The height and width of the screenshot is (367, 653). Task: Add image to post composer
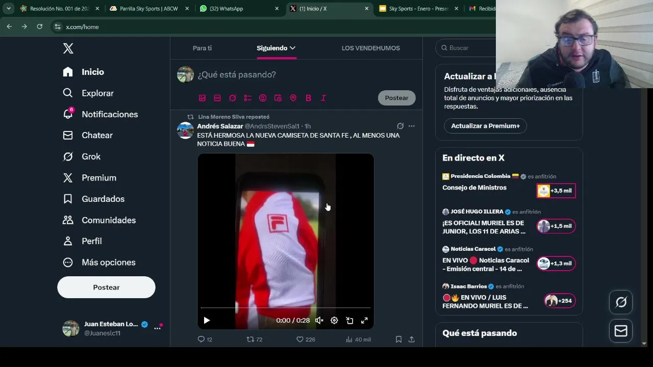tap(202, 98)
